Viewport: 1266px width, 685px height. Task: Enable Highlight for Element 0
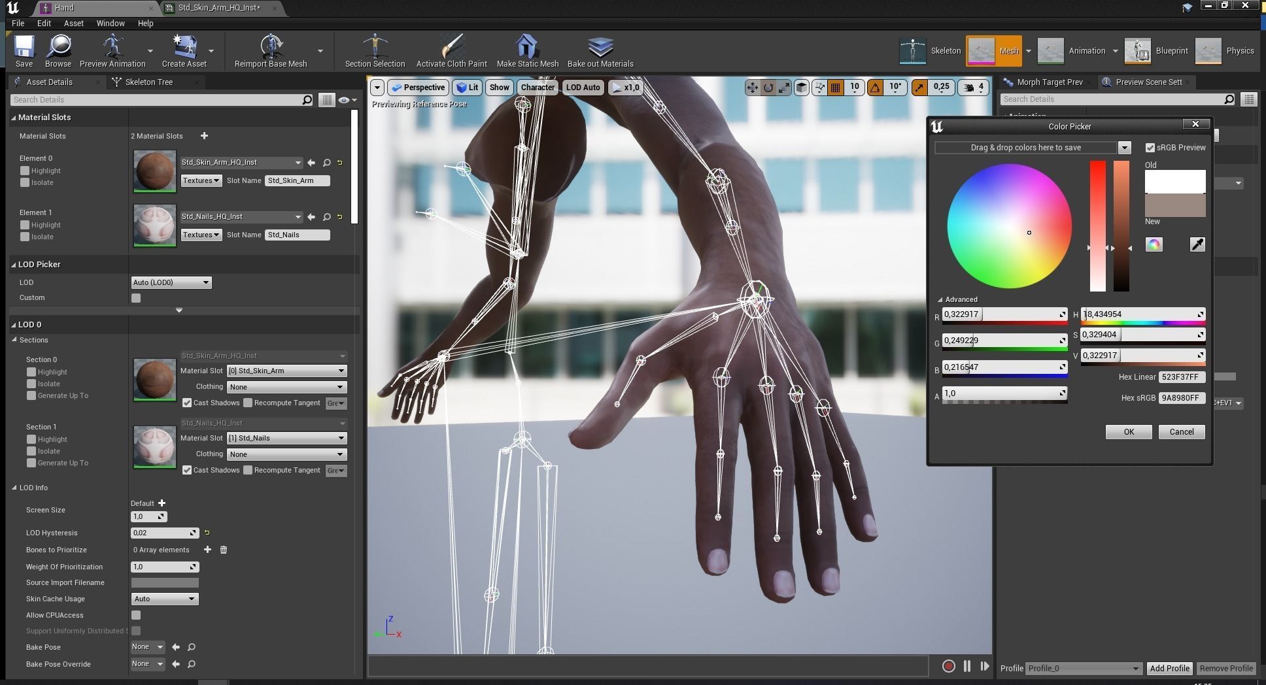pos(25,171)
